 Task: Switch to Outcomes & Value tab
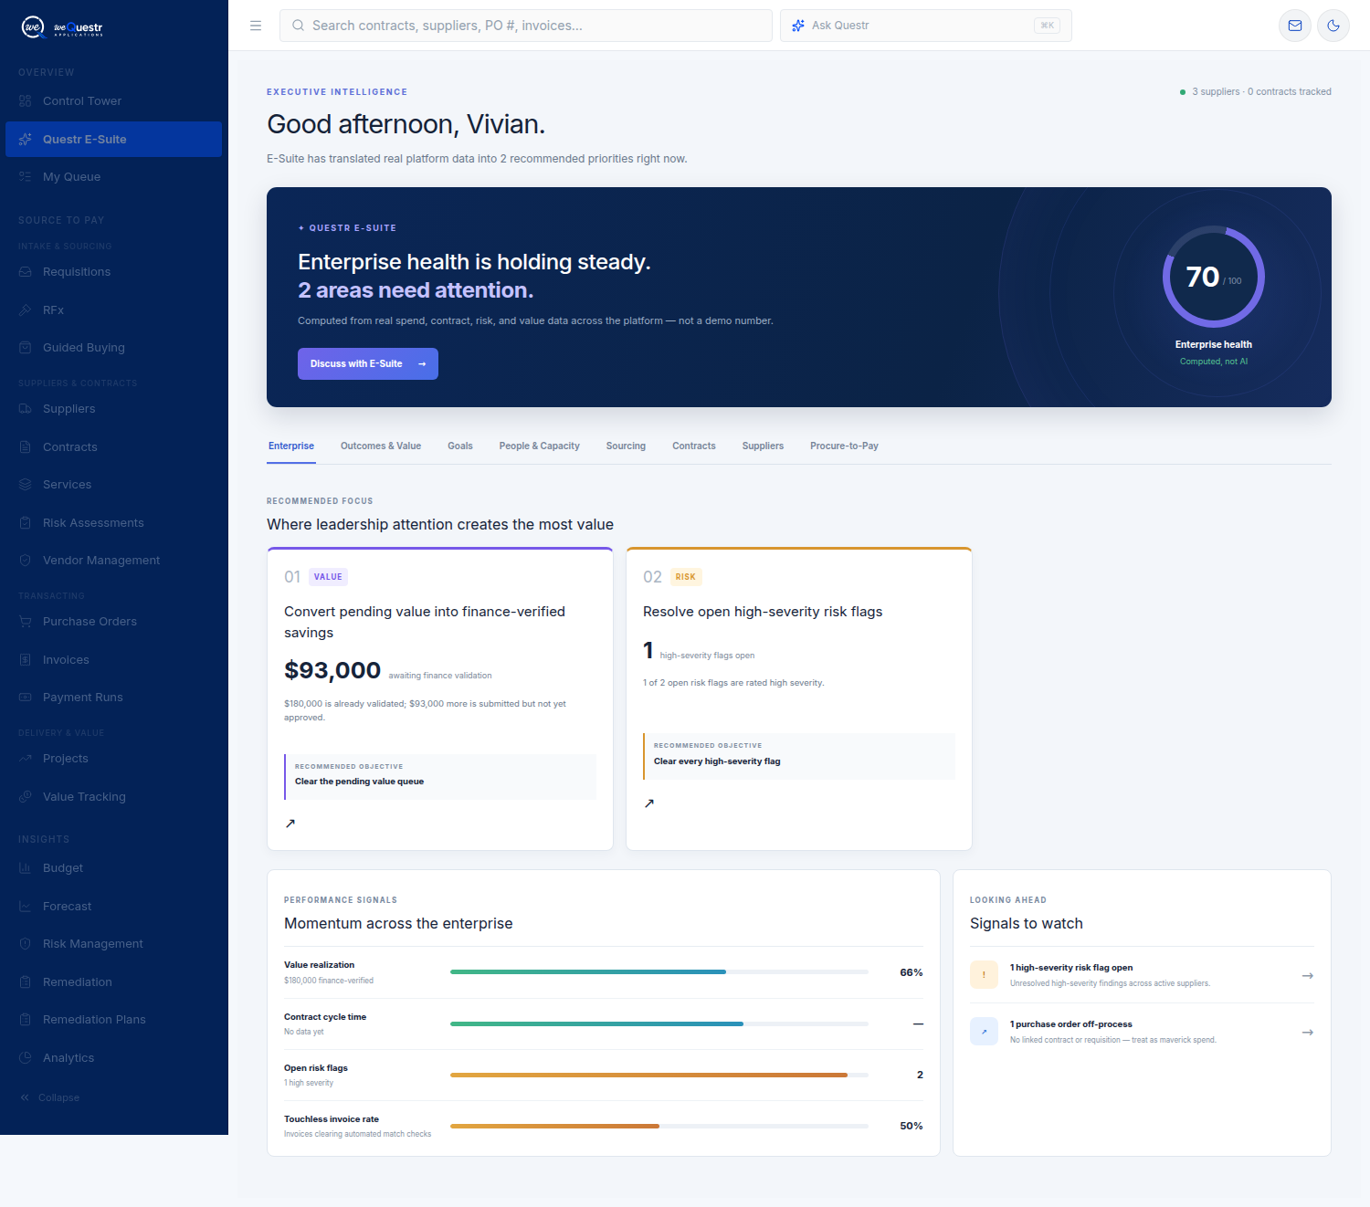coord(381,446)
